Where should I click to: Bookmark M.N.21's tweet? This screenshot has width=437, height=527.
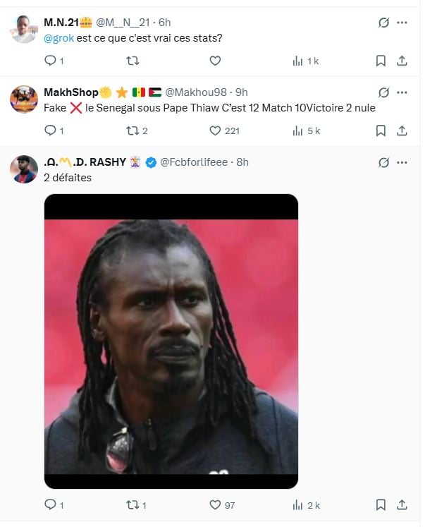coord(381,61)
